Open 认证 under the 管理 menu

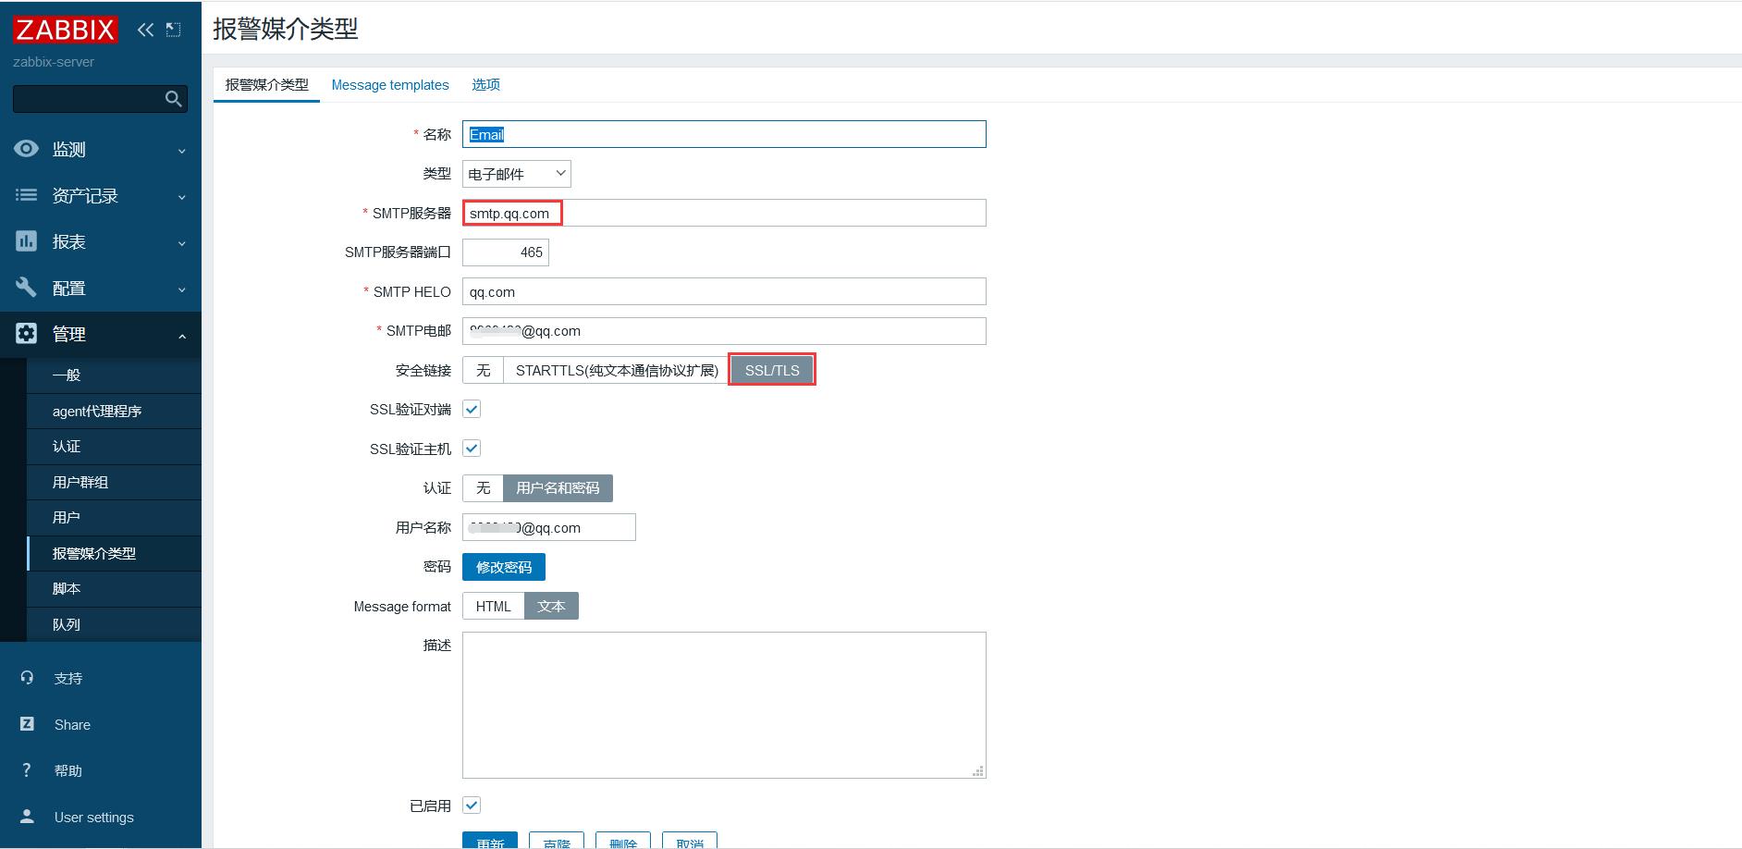pyautogui.click(x=115, y=446)
